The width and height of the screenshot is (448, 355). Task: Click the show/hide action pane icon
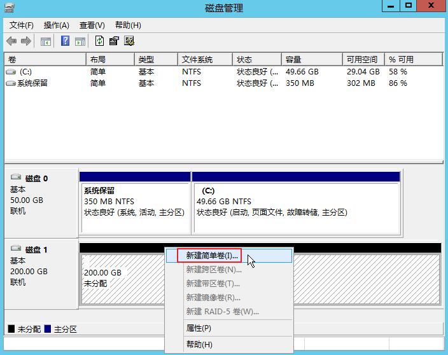(x=80, y=41)
